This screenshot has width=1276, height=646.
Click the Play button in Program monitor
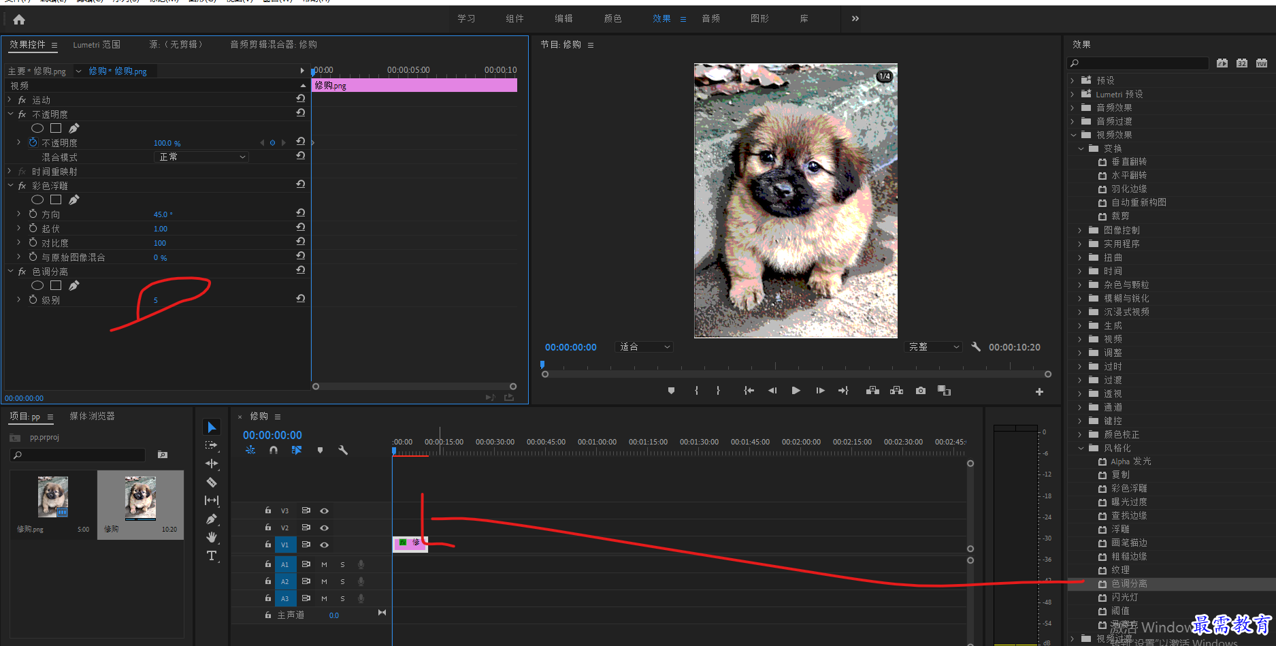click(796, 391)
